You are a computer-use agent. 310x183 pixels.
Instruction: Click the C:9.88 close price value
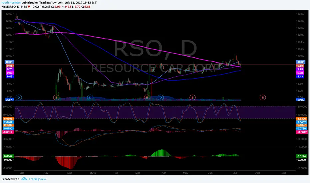click(86, 7)
